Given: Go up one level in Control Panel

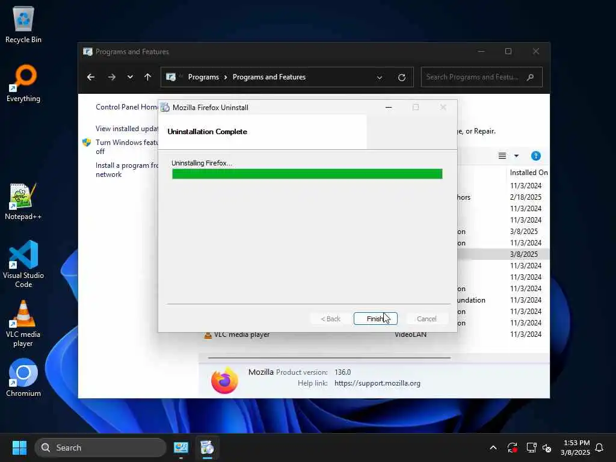Looking at the screenshot, I should [148, 77].
